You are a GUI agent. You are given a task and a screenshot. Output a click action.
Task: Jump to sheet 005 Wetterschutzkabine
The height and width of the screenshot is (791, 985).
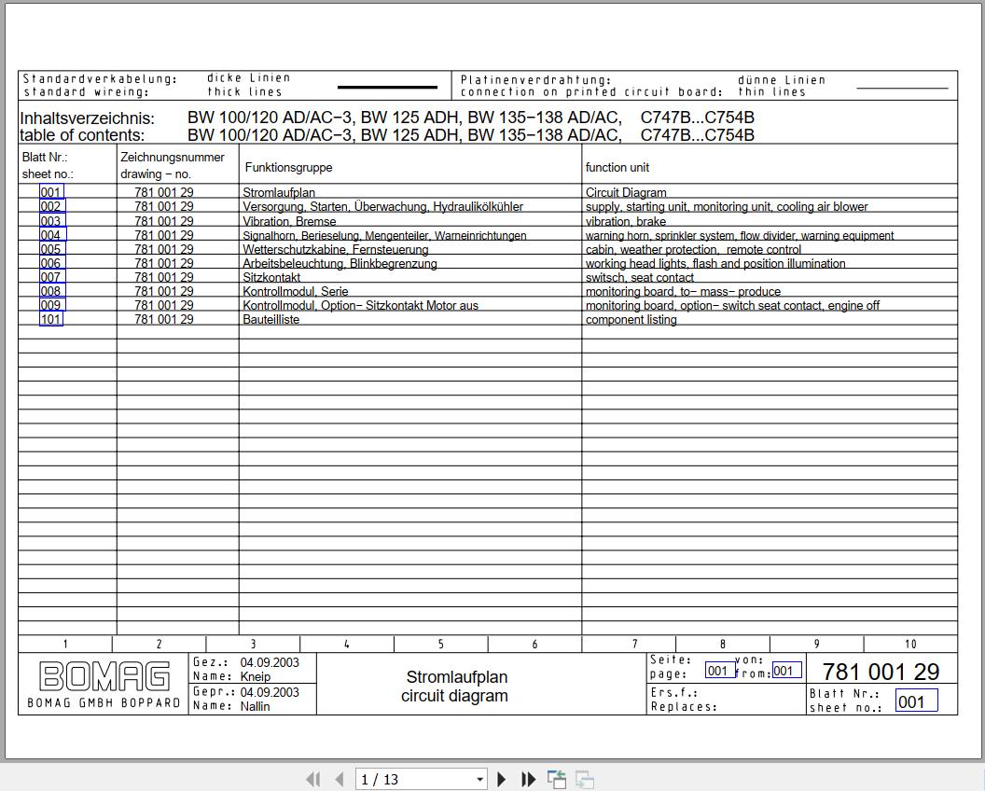[x=51, y=249]
